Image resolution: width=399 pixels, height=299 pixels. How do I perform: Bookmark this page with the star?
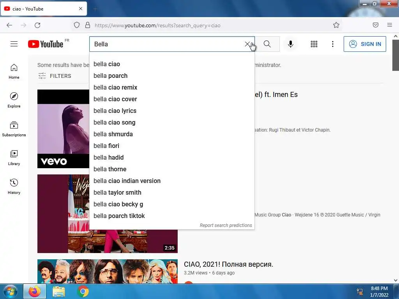click(x=336, y=25)
